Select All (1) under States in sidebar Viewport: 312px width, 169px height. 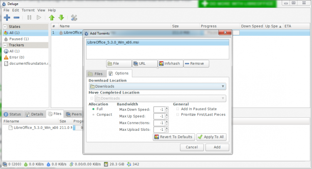pyautogui.click(x=25, y=33)
